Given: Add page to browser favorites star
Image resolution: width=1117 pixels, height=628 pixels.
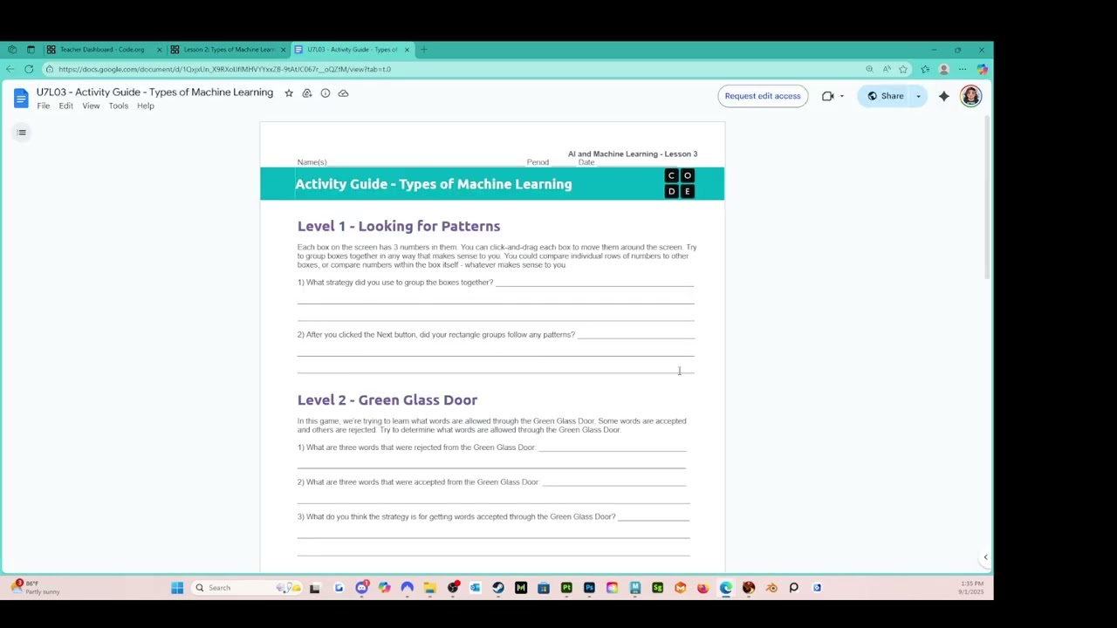Looking at the screenshot, I should click(x=903, y=69).
